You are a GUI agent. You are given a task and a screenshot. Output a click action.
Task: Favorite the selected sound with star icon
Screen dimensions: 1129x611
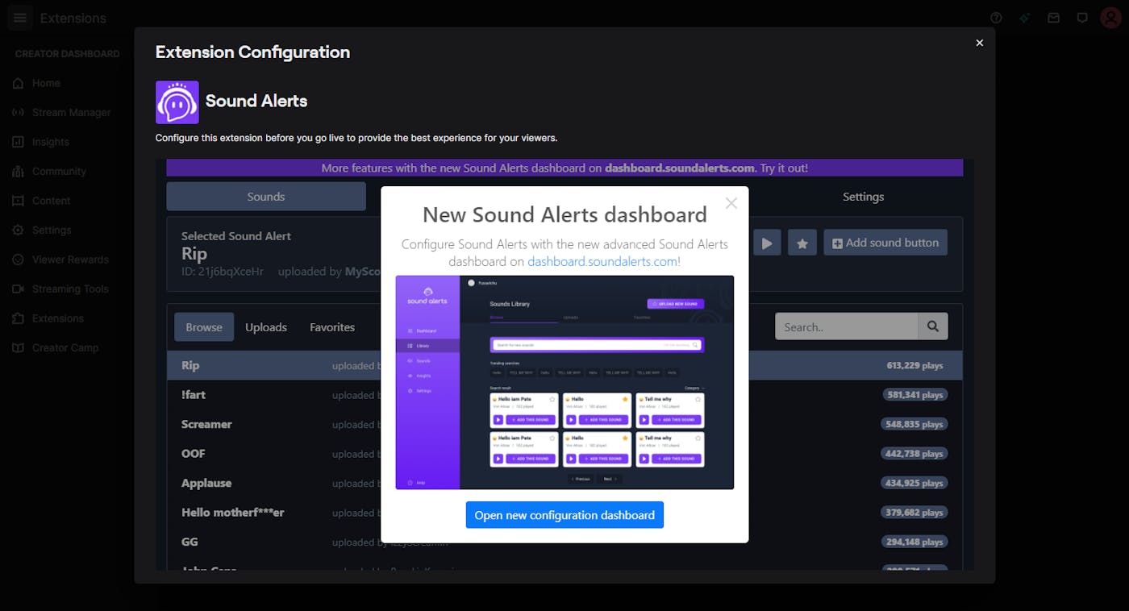click(x=802, y=243)
